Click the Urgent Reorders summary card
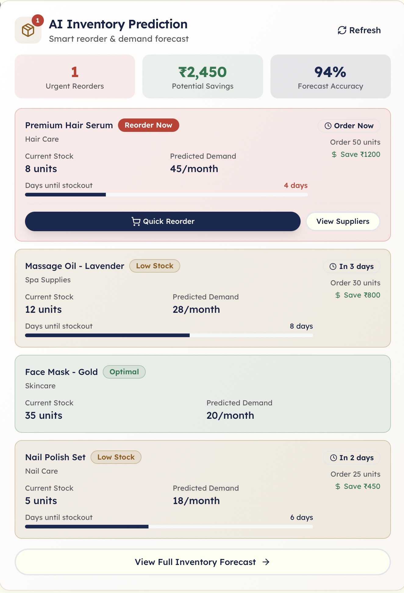Image resolution: width=404 pixels, height=593 pixels. 75,76
